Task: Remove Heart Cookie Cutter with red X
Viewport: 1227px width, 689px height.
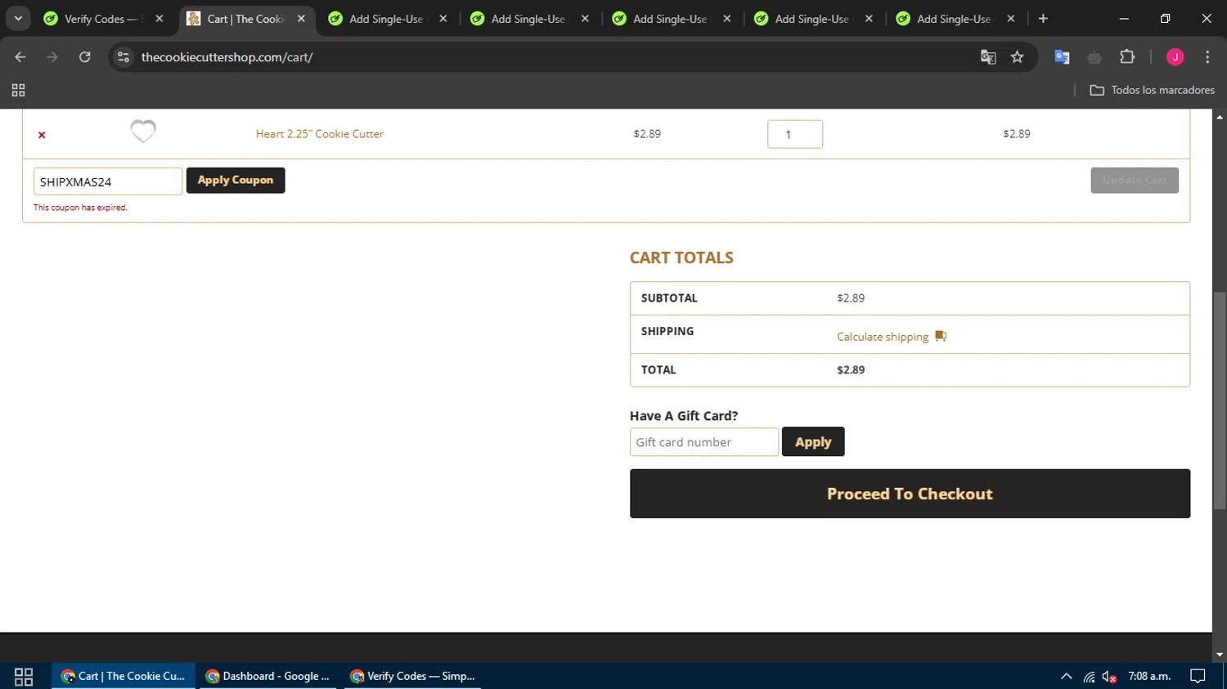Action: (x=42, y=135)
